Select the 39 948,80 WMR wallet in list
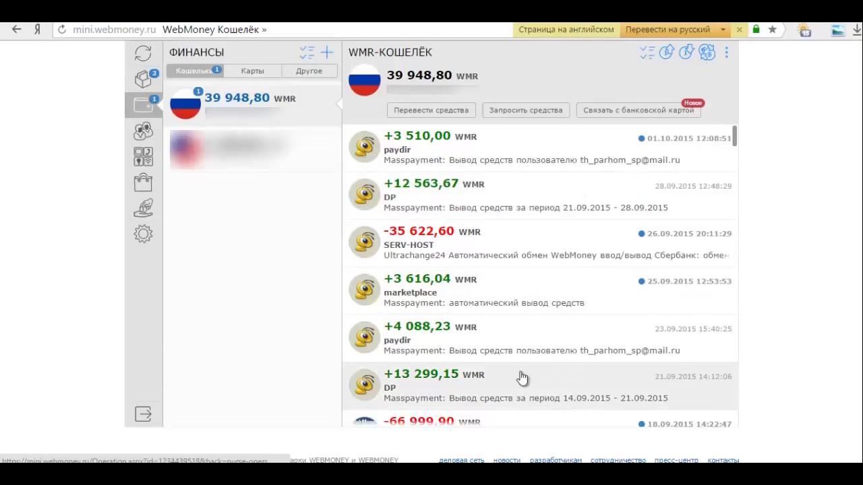The width and height of the screenshot is (863, 485). tap(252, 105)
